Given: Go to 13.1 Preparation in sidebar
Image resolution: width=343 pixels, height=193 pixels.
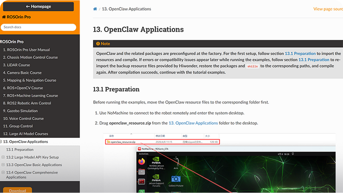Looking at the screenshot, I should coord(20,149).
